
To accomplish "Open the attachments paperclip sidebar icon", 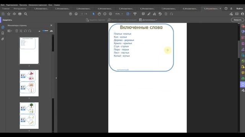I will [x=3, y=39].
